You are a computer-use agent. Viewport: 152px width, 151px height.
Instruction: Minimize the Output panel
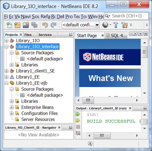click(x=145, y=108)
